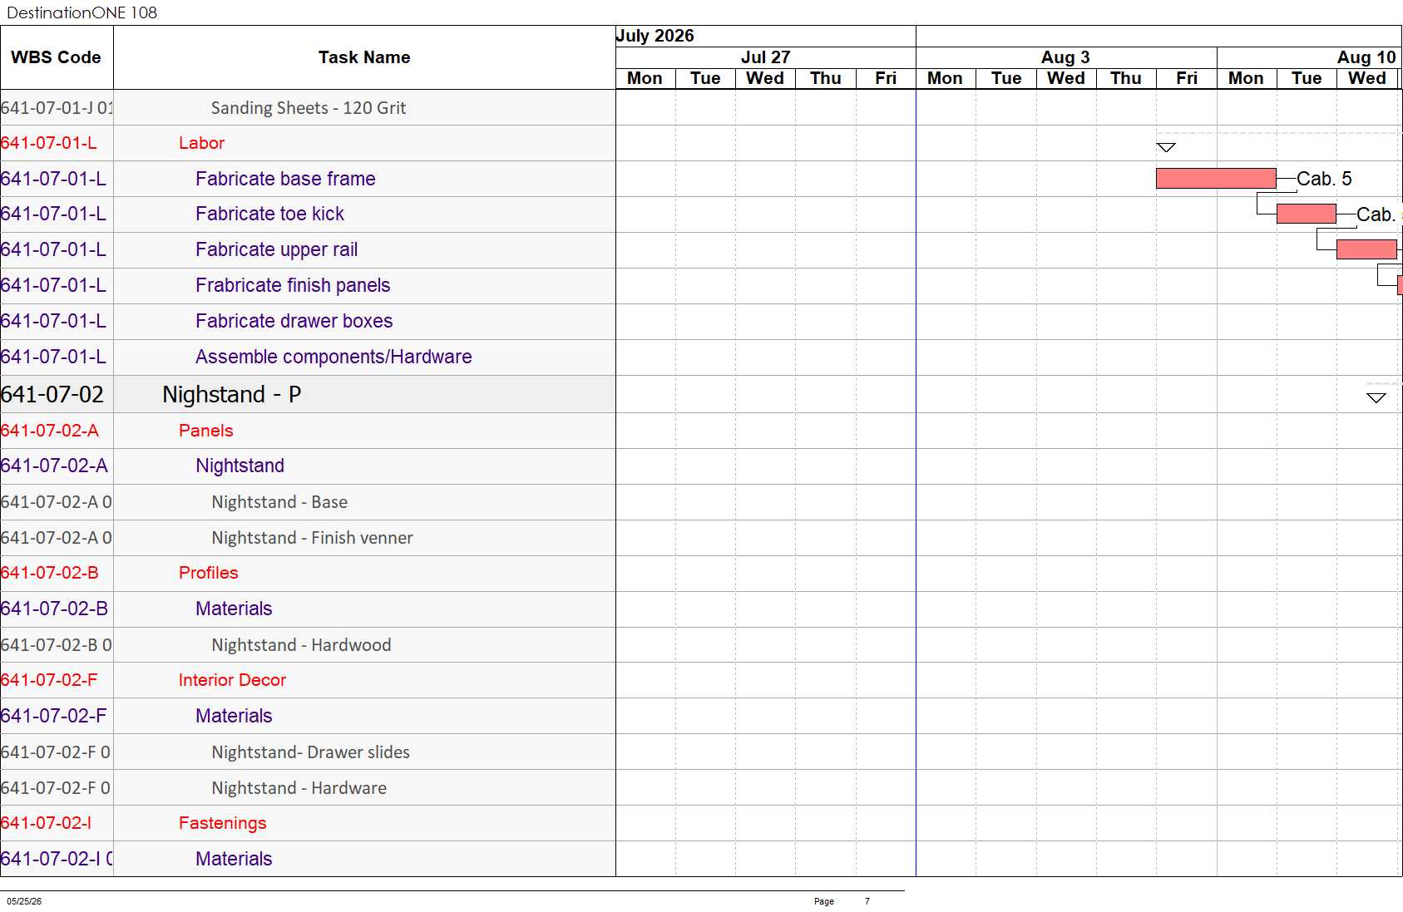The image size is (1403, 912).
Task: Click WBS code of Nightstand - Hardwood row
Action: click(57, 645)
